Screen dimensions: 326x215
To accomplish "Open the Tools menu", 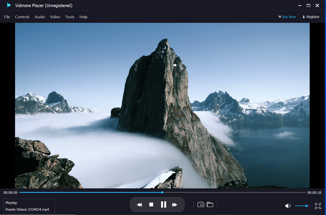I will click(x=70, y=17).
